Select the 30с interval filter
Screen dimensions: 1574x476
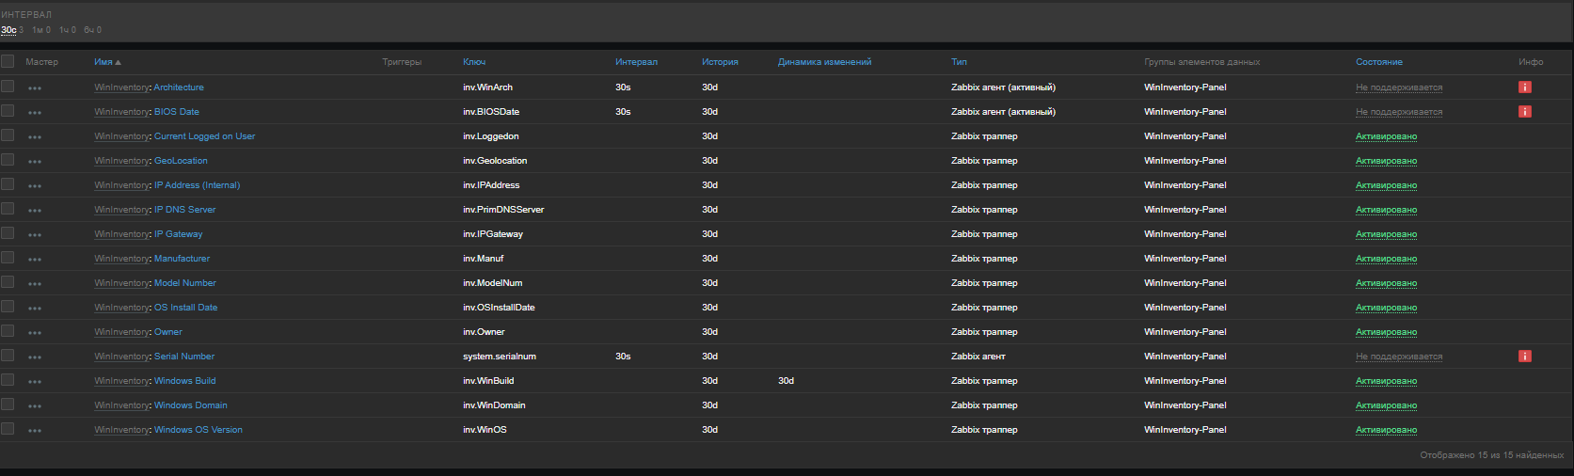9,30
